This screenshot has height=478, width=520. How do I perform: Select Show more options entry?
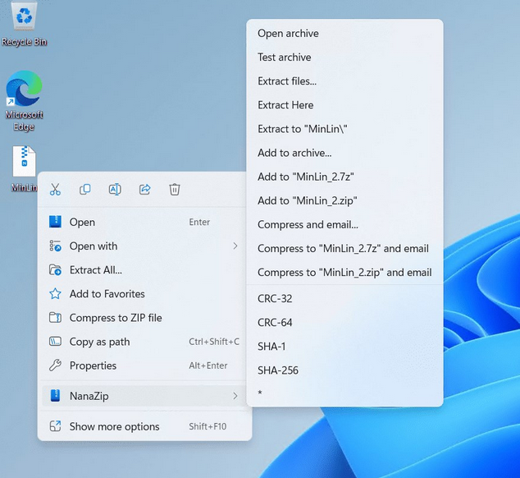click(144, 426)
